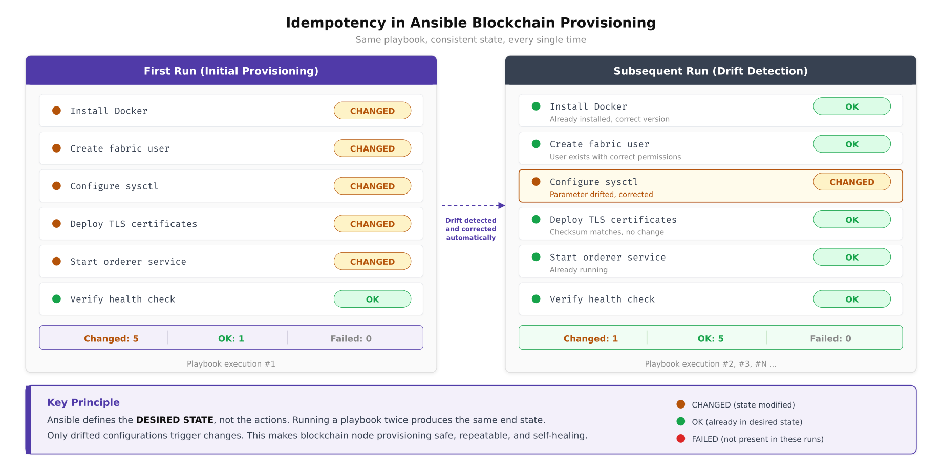Click orange status dot beside first-run Install Docker
The height and width of the screenshot is (471, 942).
coord(57,111)
